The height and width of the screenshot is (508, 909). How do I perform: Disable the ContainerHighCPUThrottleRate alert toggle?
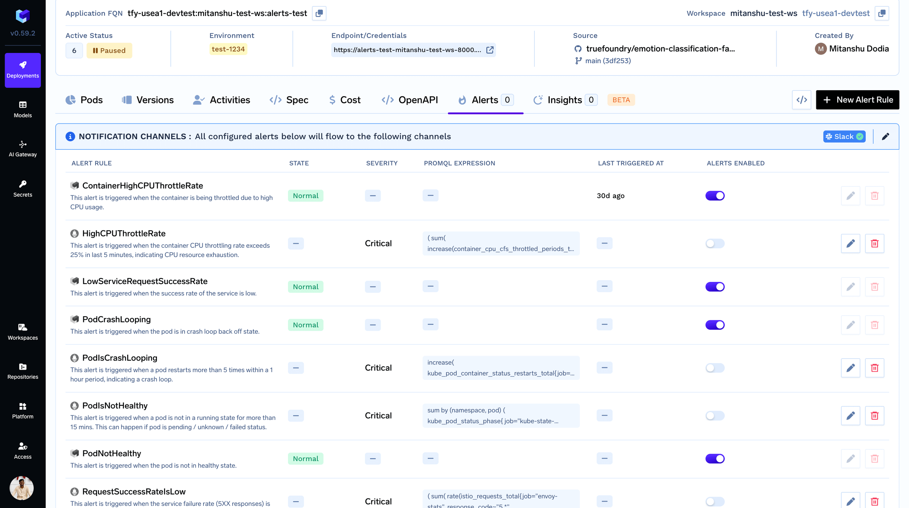715,196
